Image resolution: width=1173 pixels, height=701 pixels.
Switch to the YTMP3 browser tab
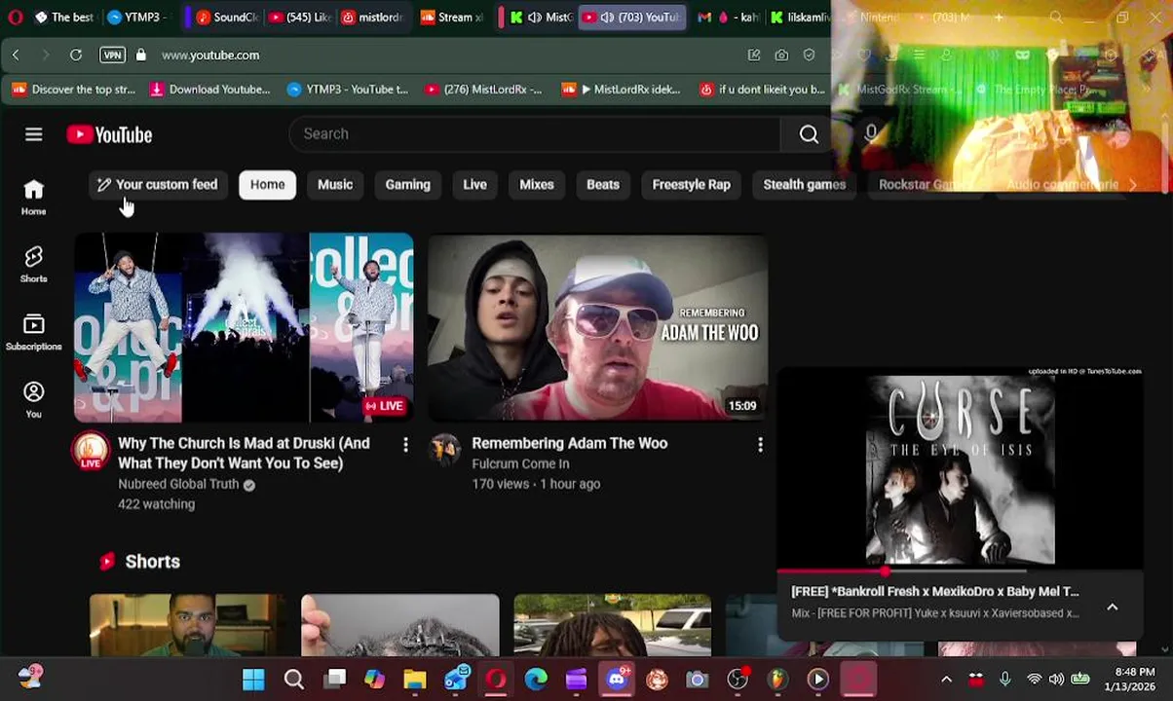[x=140, y=18]
